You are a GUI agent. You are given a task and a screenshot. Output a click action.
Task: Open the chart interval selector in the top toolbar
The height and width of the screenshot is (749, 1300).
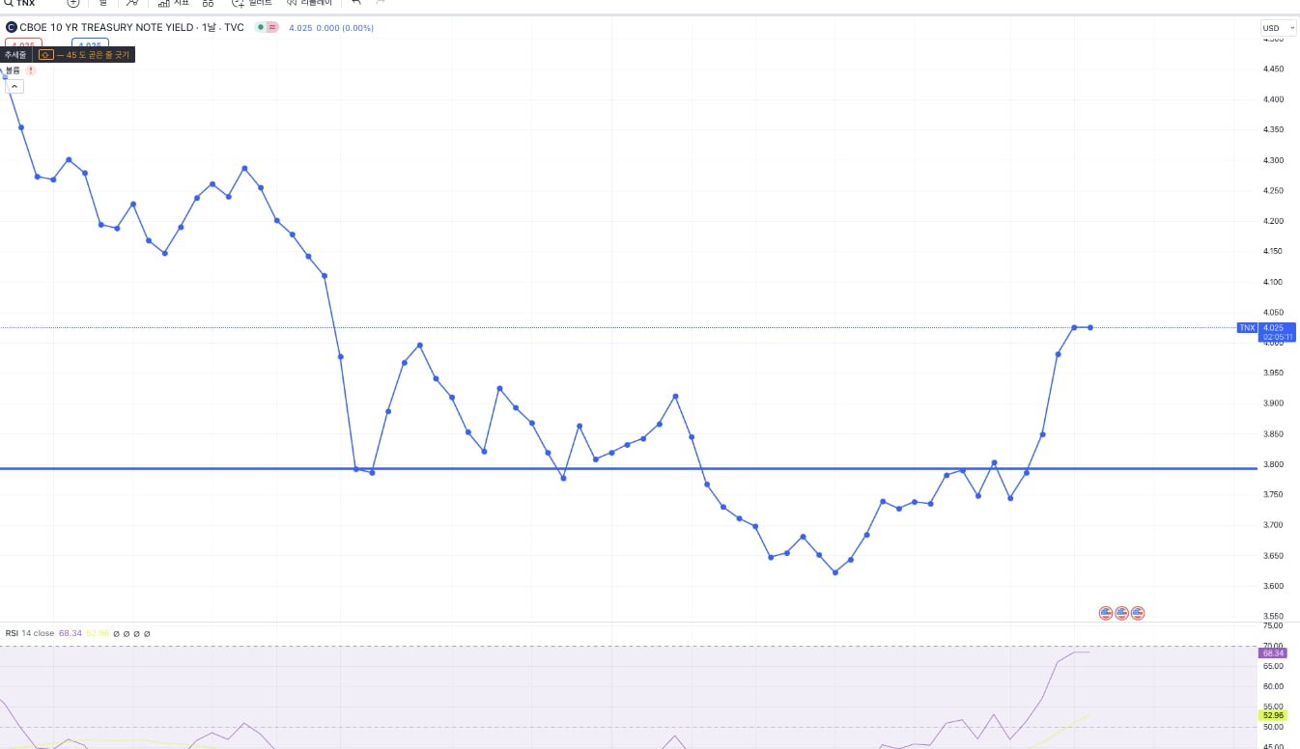103,3
